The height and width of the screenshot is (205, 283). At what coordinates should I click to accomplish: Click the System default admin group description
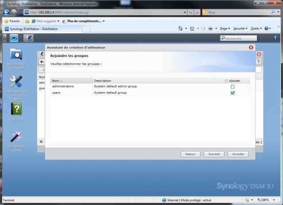[x=115, y=86]
